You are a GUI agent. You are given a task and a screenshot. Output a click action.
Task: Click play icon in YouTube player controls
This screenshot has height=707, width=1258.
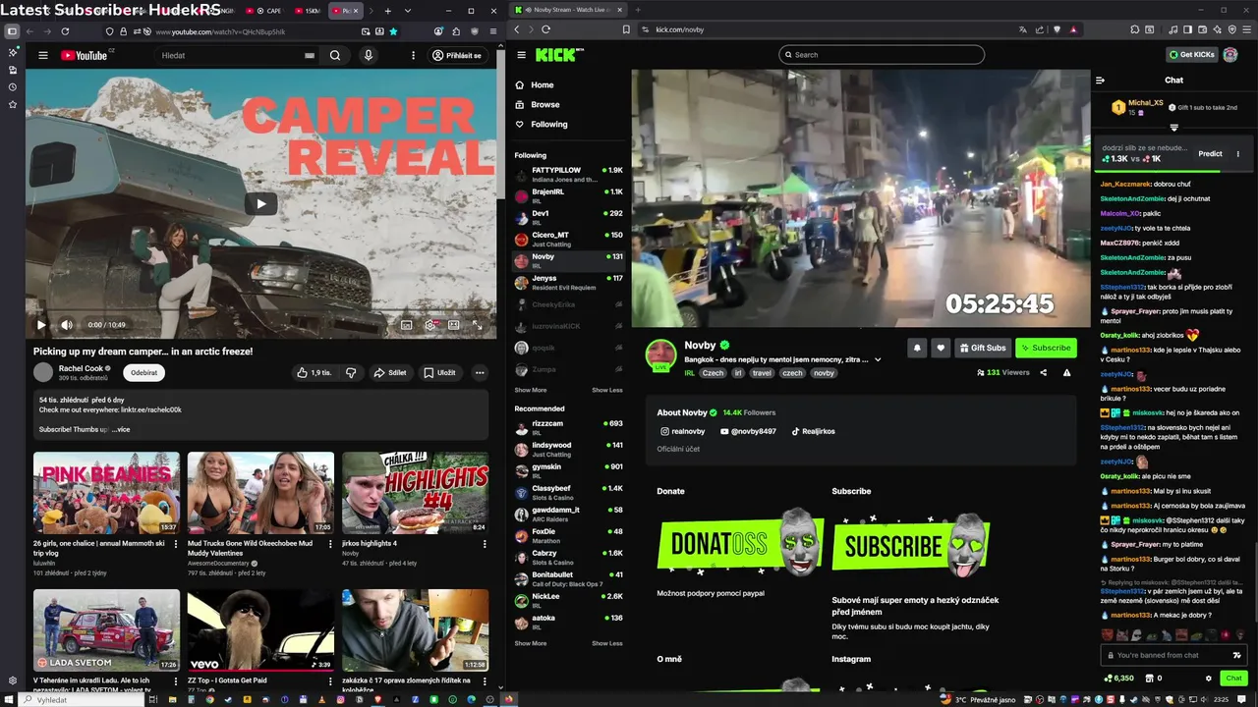click(x=41, y=325)
